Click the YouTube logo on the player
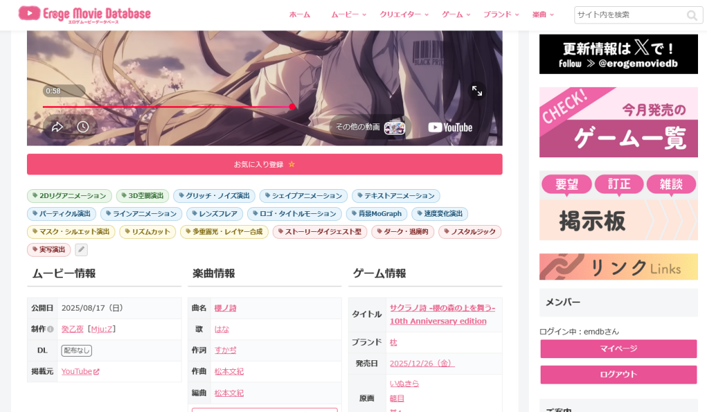The height and width of the screenshot is (412, 707). (x=450, y=128)
